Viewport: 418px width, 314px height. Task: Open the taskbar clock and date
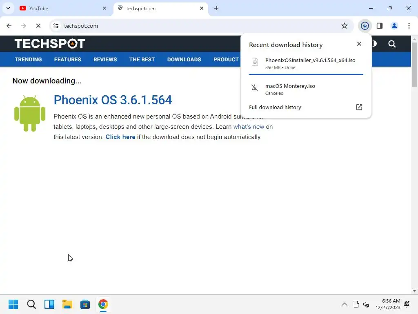point(388,304)
